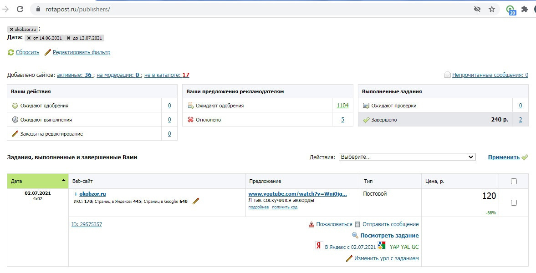Click the Google icon before YAP
Viewport: 536px width, 273px height.
pyautogui.click(x=382, y=245)
